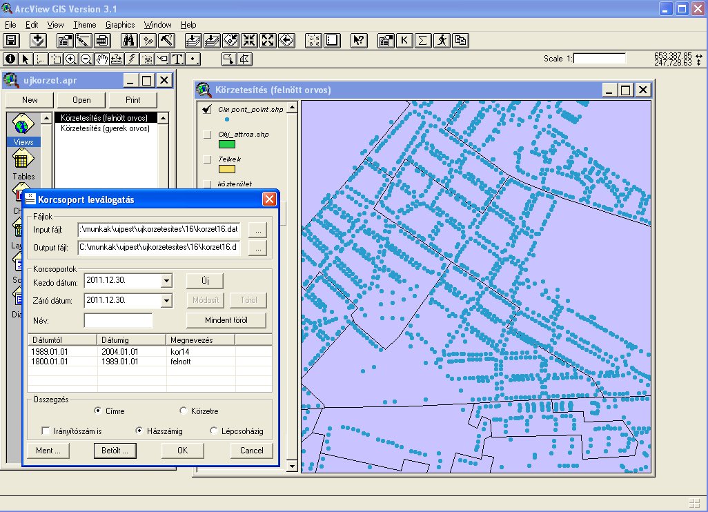Pick the Text (T) tool
The width and height of the screenshot is (708, 512).
pos(177,59)
